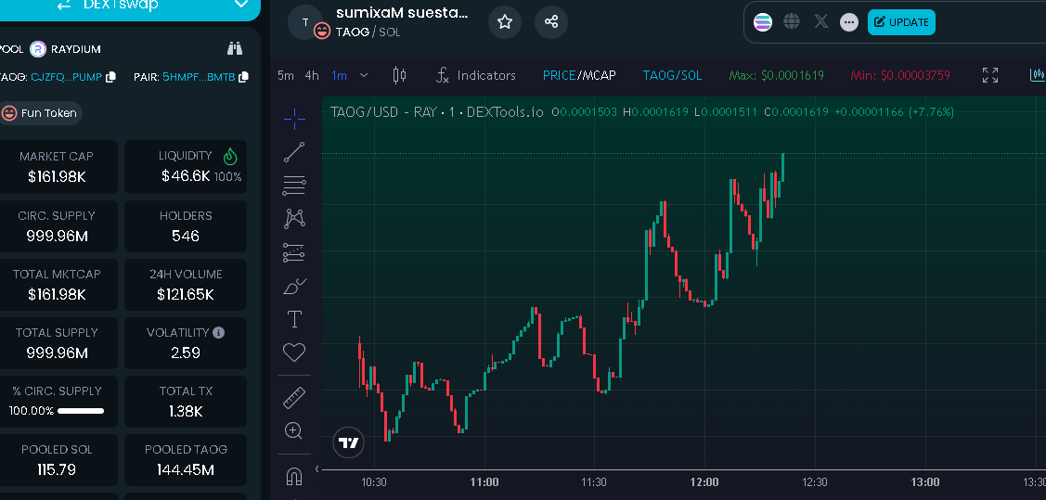Click the RAYDIUM pool logo
This screenshot has width=1046, height=500.
pyautogui.click(x=37, y=48)
